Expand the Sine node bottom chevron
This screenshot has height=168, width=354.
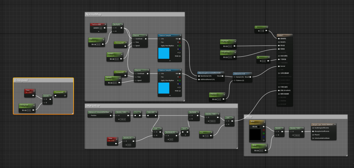click(185, 135)
